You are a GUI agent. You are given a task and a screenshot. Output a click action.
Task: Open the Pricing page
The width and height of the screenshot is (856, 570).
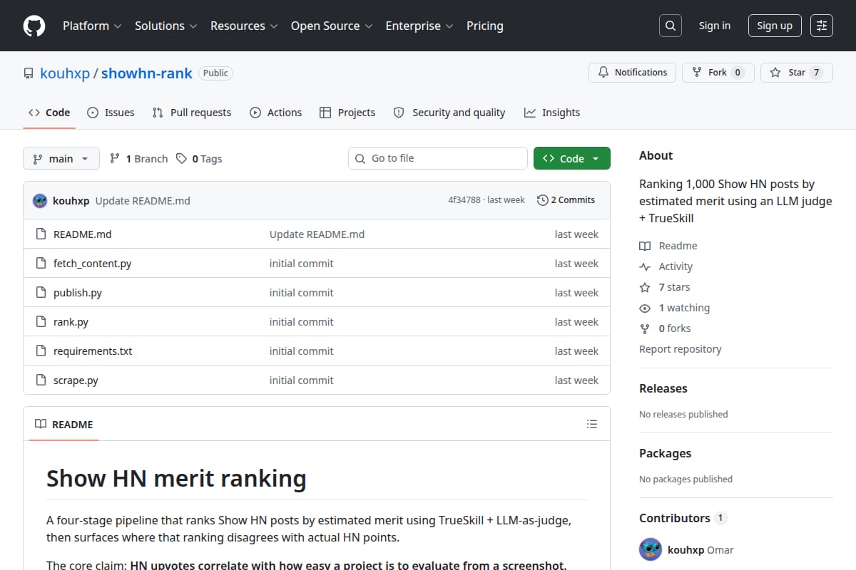click(485, 26)
